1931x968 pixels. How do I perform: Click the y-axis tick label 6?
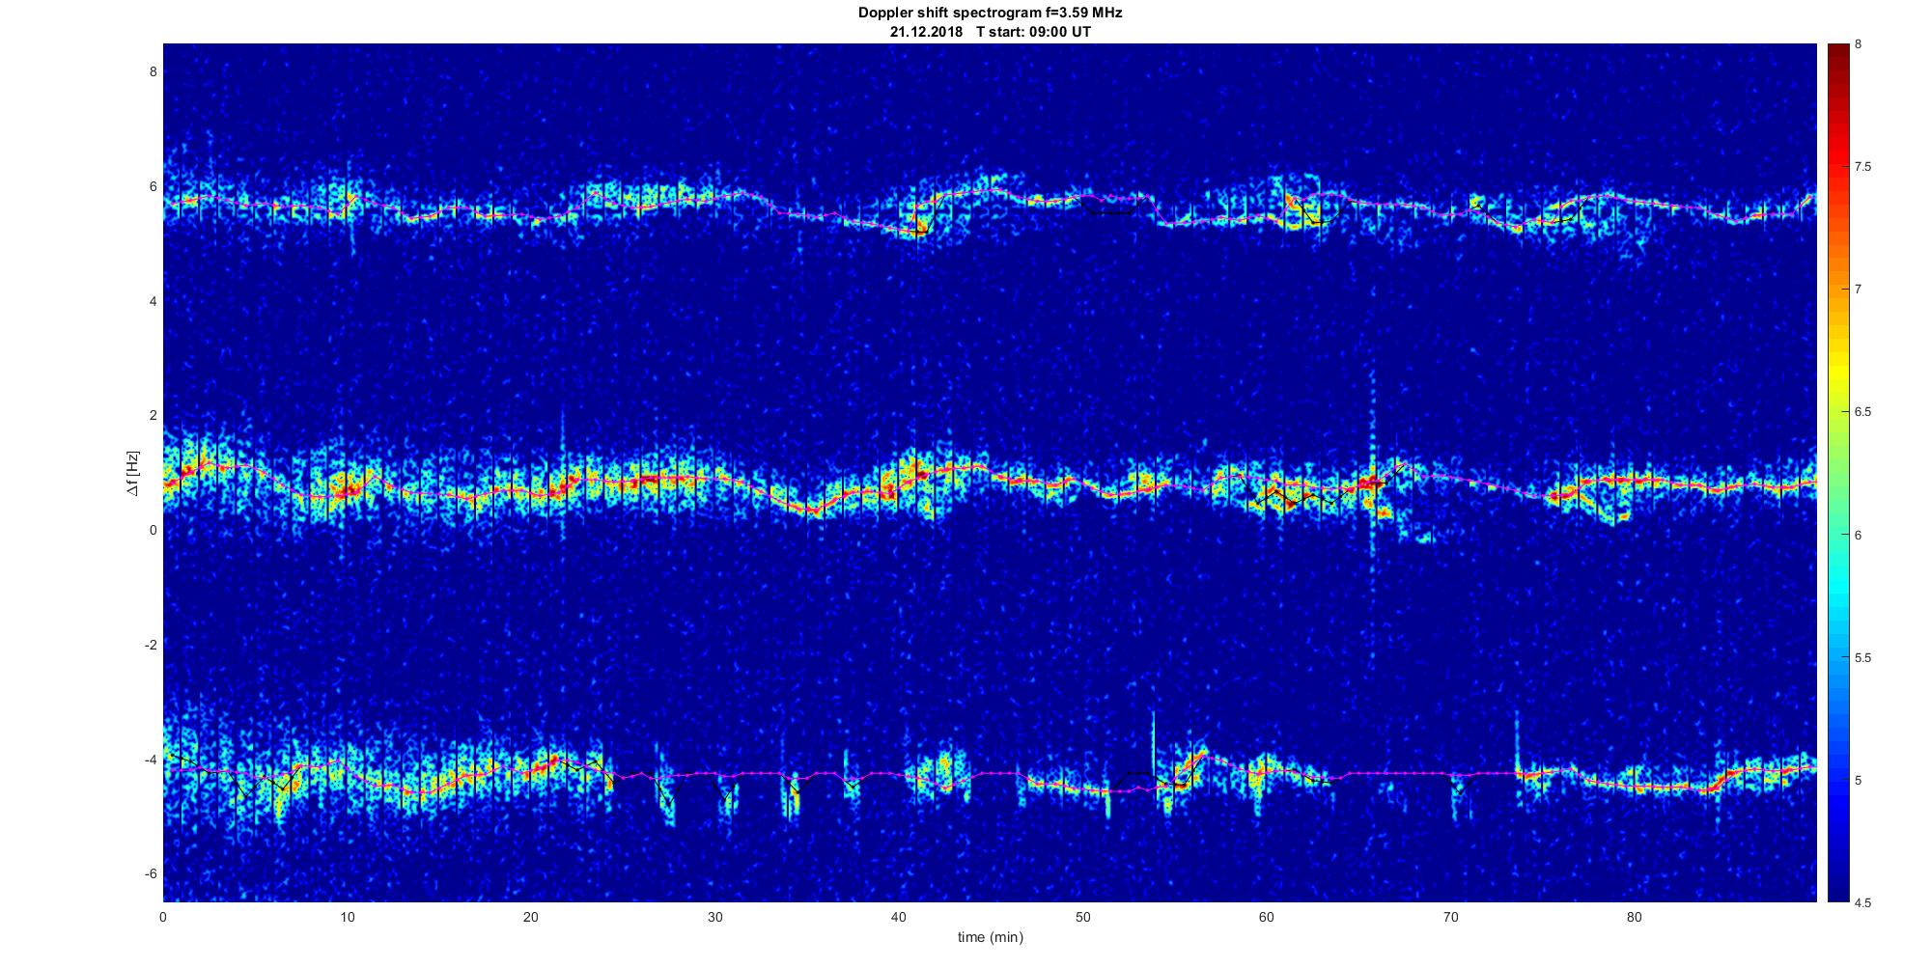pyautogui.click(x=152, y=186)
